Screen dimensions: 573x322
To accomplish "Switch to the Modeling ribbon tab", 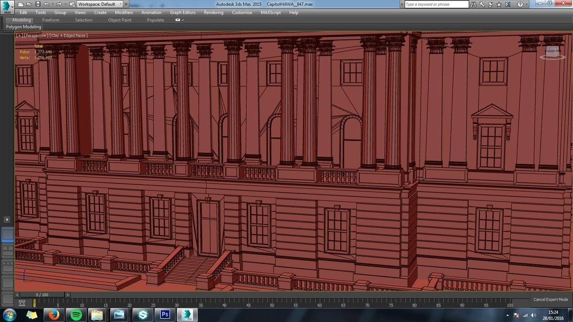I will point(21,20).
